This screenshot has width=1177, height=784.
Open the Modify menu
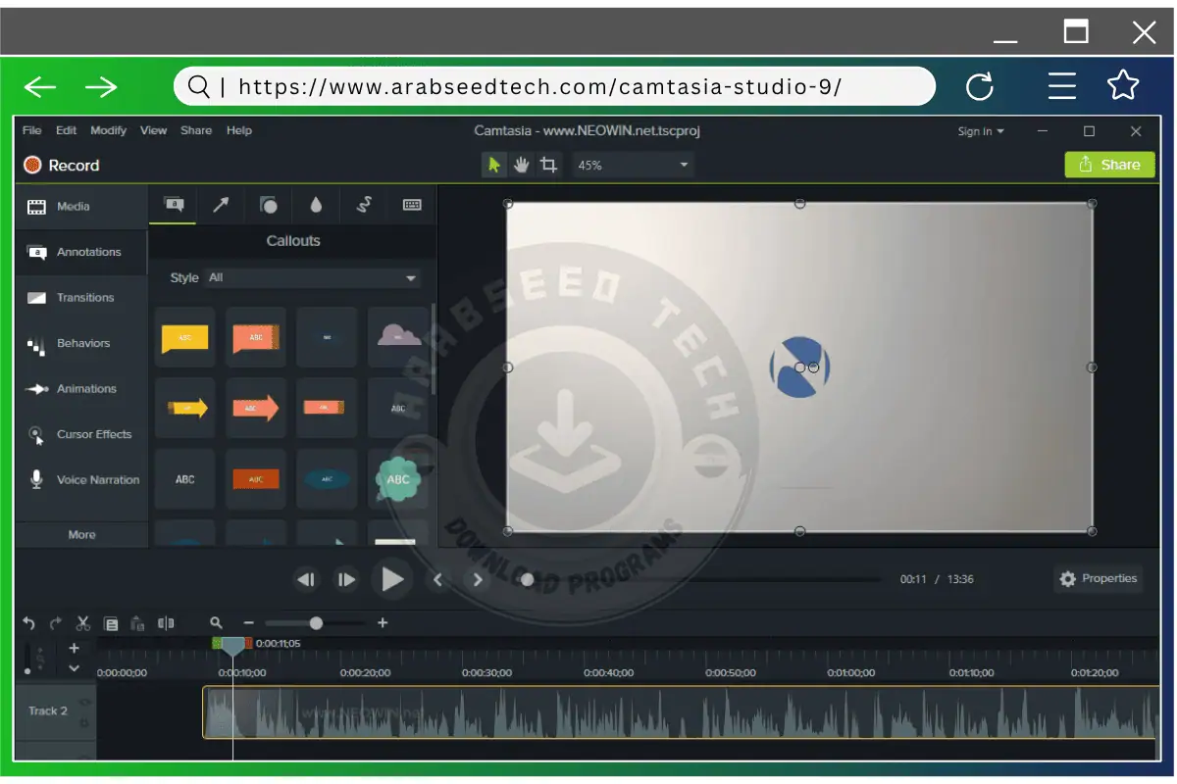pos(108,129)
